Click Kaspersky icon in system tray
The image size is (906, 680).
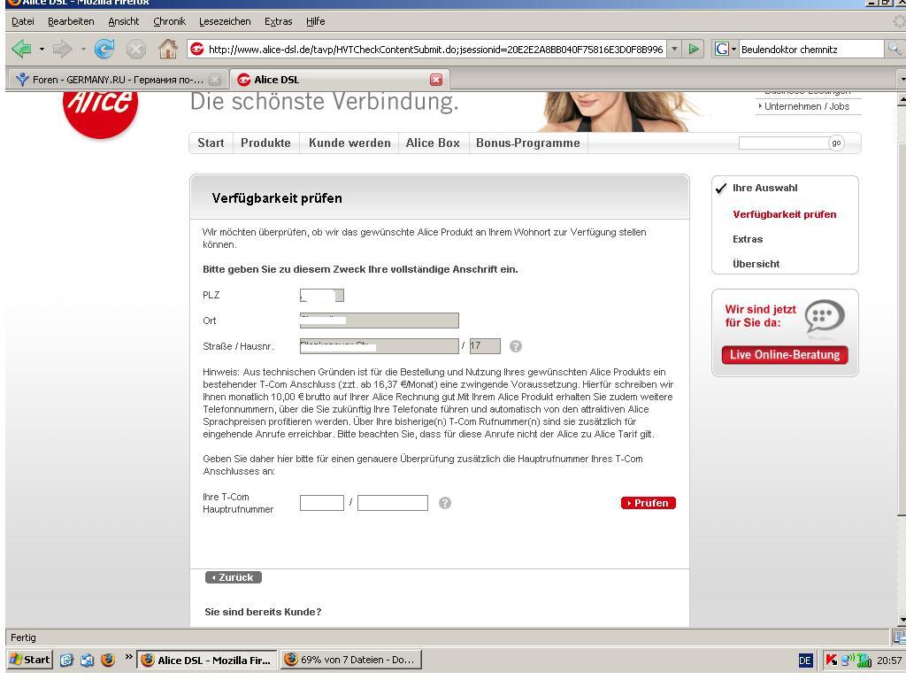832,660
